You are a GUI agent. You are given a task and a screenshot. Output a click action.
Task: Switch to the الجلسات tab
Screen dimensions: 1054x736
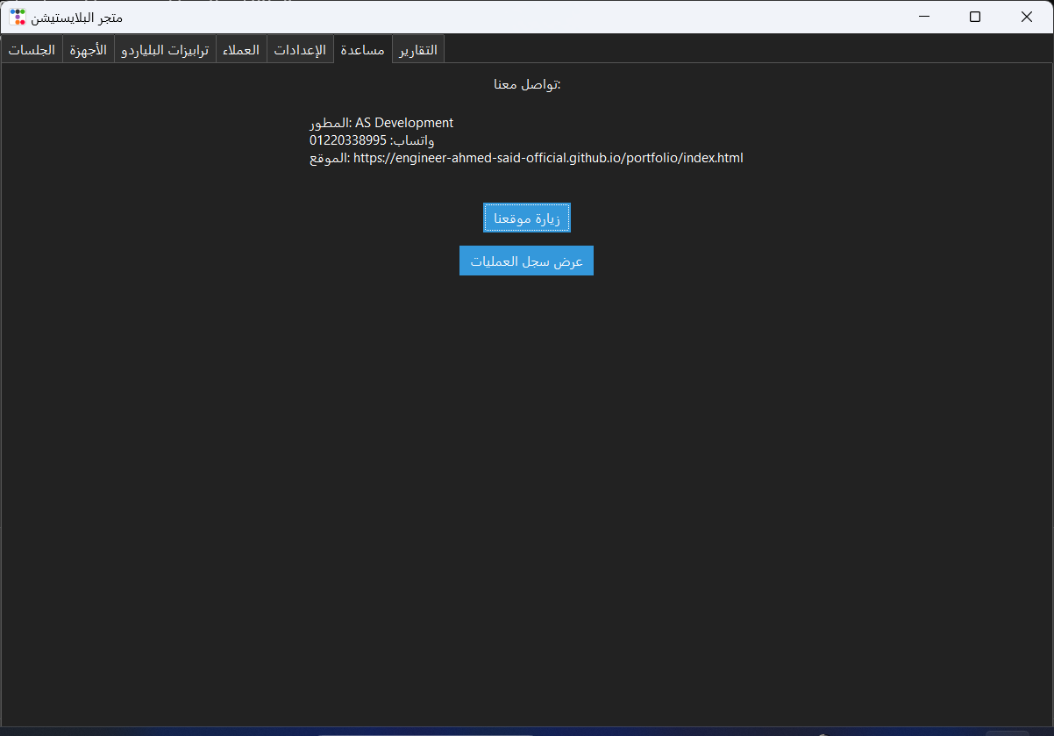[32, 50]
